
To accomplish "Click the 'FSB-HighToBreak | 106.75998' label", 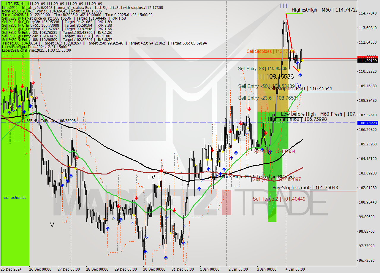I will (x=51, y=121).
